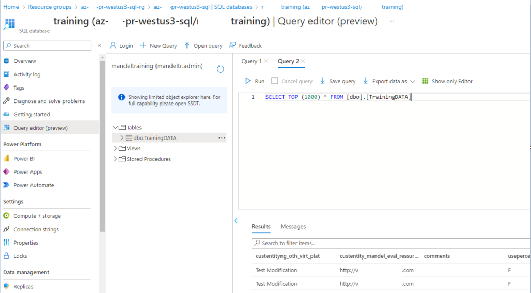Click the New Query plus icon
The image size is (531, 293).
point(143,45)
